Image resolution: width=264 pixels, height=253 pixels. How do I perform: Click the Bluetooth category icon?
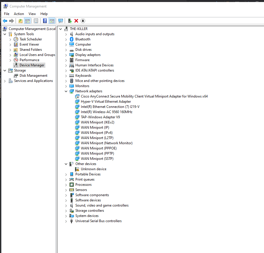(x=72, y=39)
